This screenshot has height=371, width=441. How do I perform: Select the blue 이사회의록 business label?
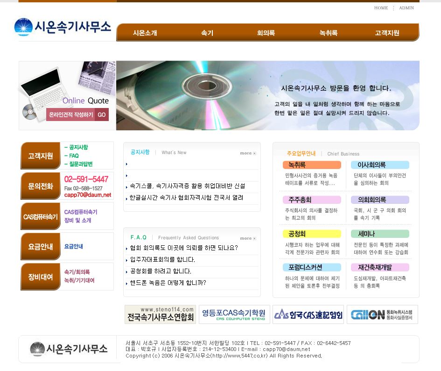pyautogui.click(x=380, y=165)
